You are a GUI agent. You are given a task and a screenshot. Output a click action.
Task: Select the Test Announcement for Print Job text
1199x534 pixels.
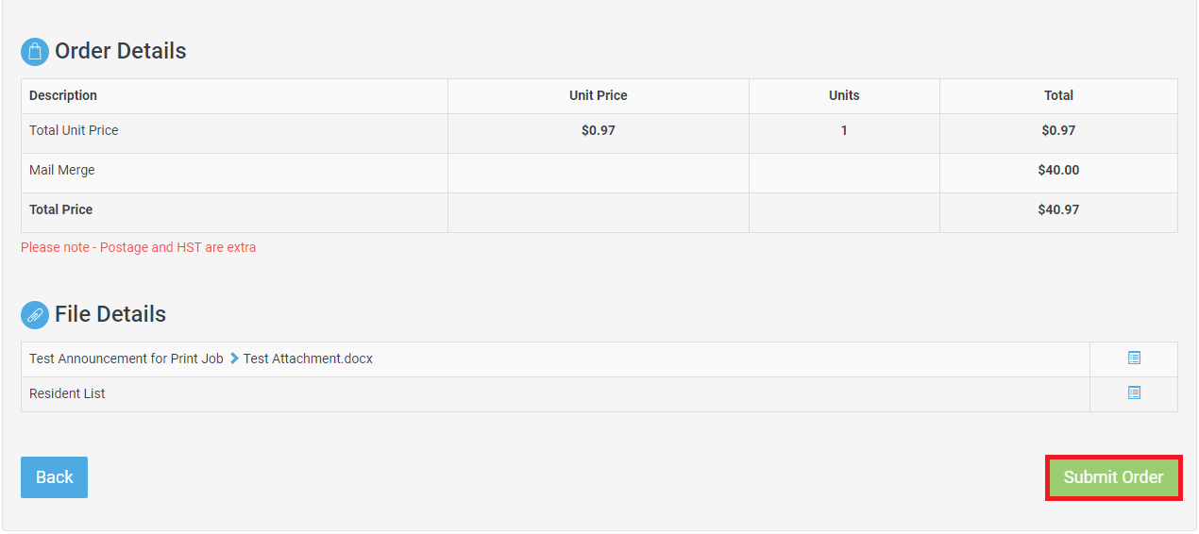point(127,359)
